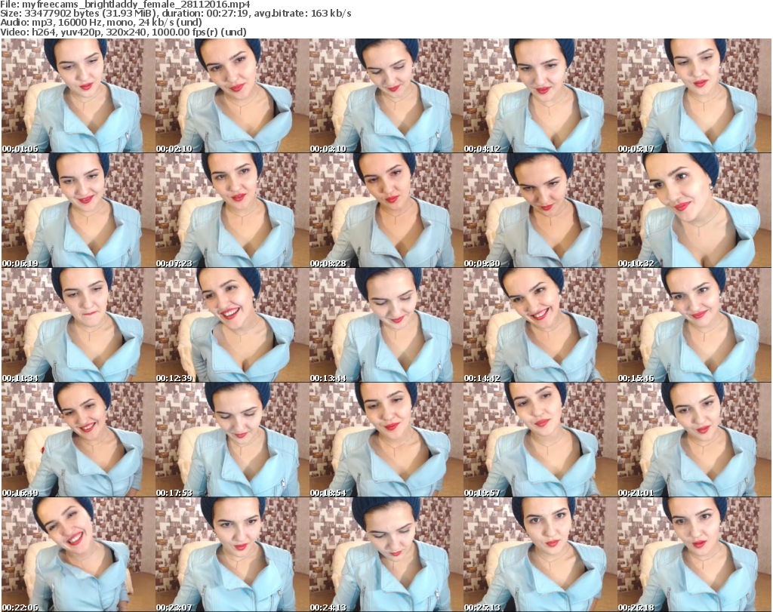Viewport: 773px width, 612px height.
Task: Click the last thumbnail at 00:26:18
Action: pyautogui.click(x=693, y=555)
